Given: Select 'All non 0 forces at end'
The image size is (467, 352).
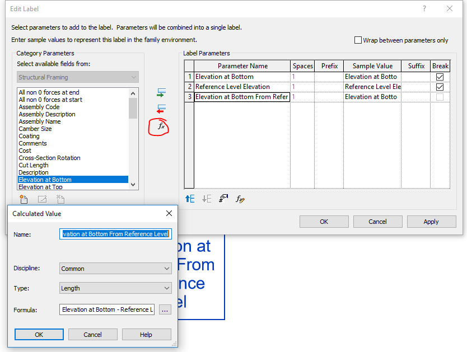Looking at the screenshot, I should pos(73,92).
